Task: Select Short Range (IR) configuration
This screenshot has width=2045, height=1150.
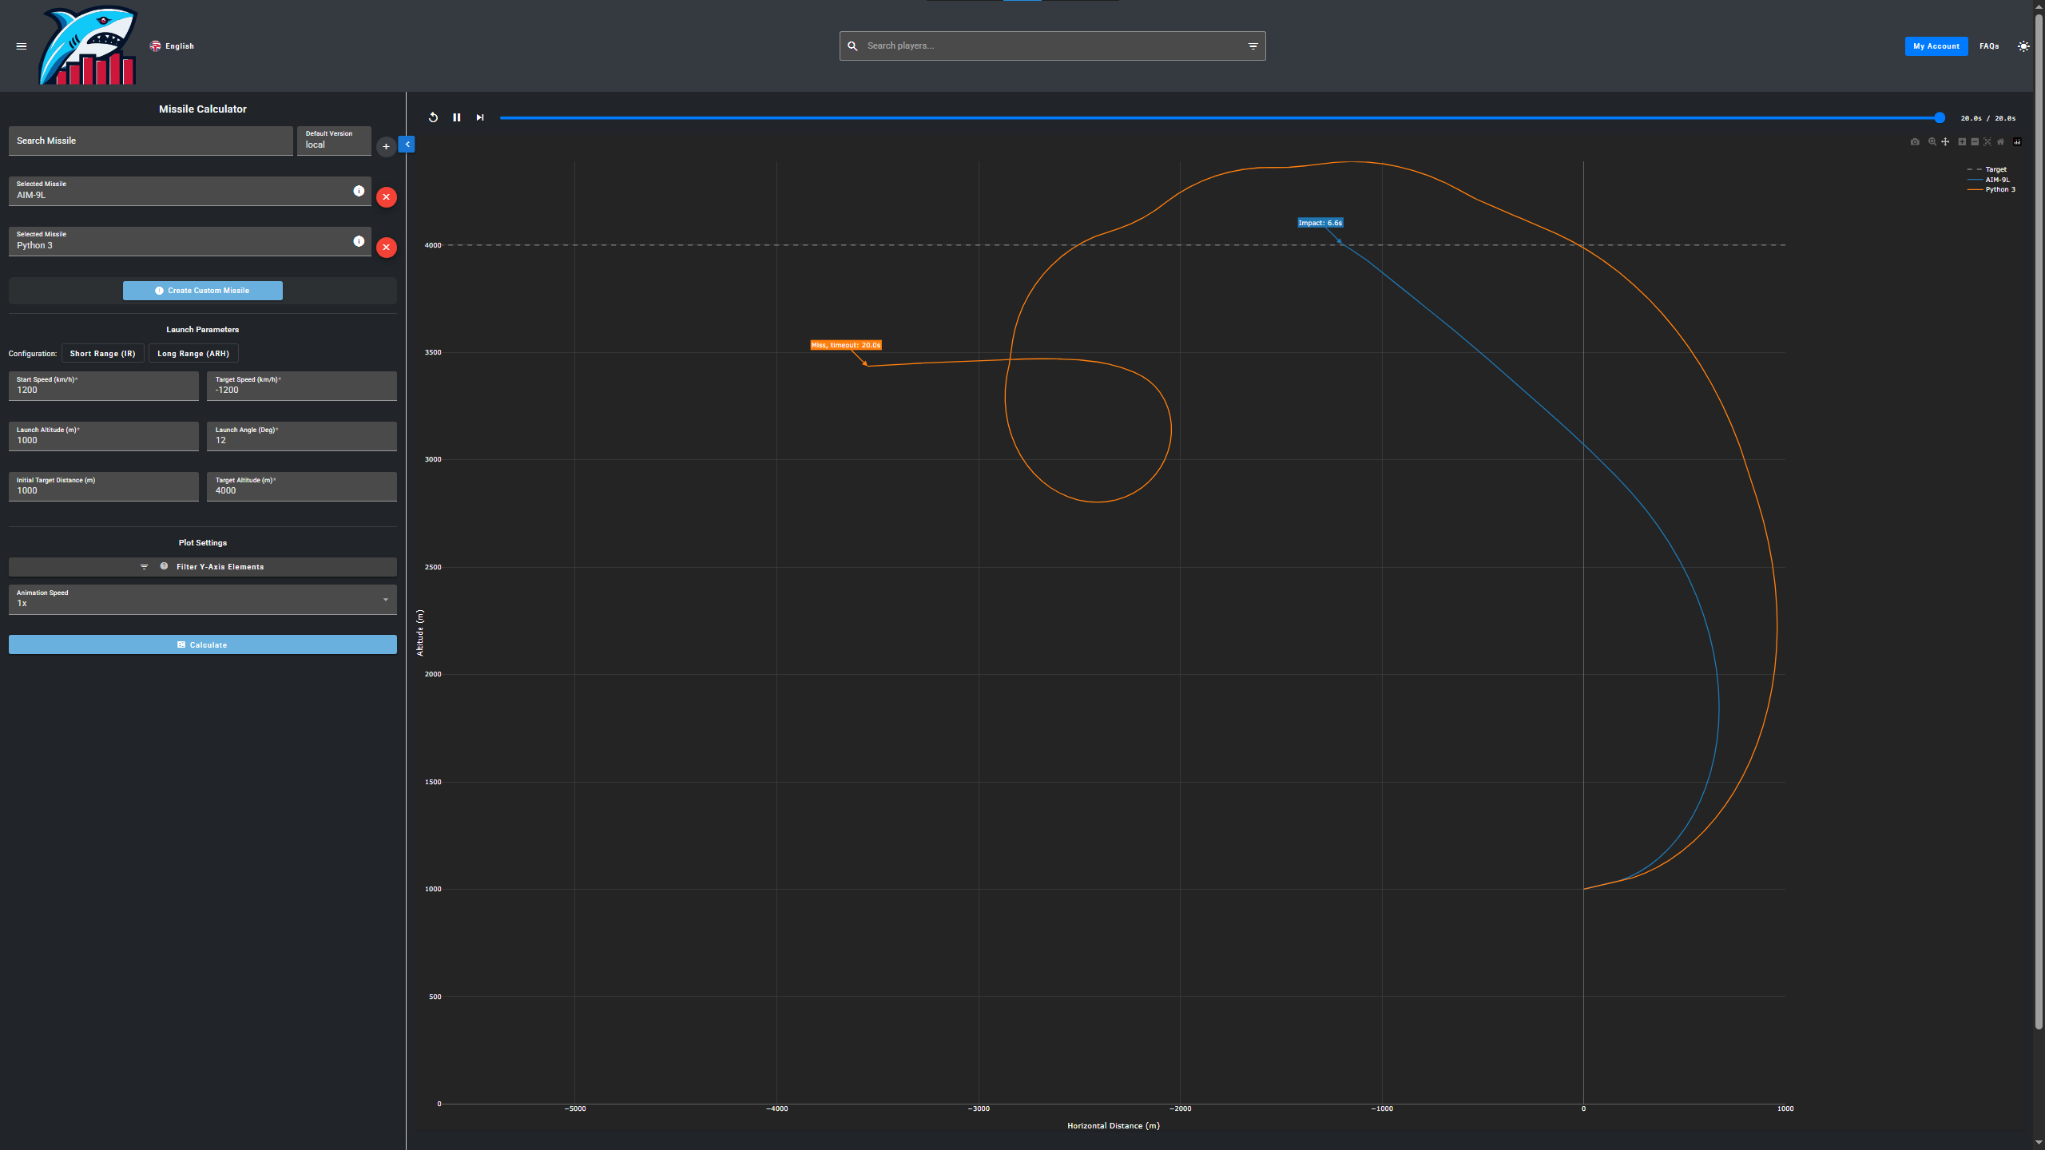Action: point(102,353)
